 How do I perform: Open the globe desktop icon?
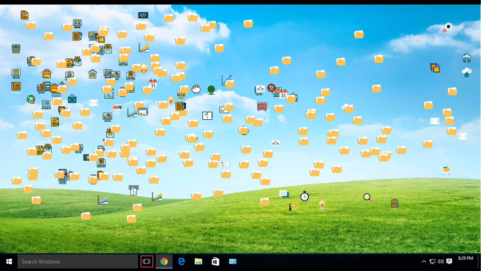click(31, 99)
